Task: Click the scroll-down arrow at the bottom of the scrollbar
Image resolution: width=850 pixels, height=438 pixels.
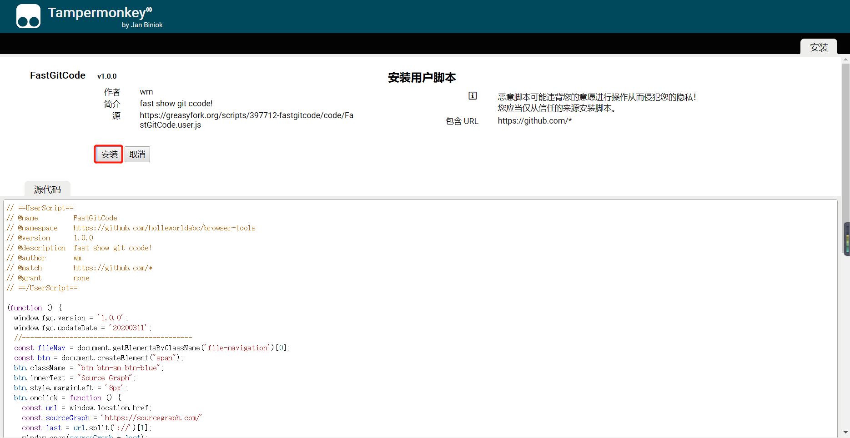Action: tap(845, 433)
